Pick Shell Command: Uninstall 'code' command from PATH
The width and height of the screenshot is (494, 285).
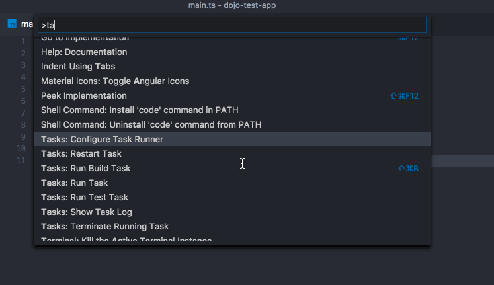(232, 124)
